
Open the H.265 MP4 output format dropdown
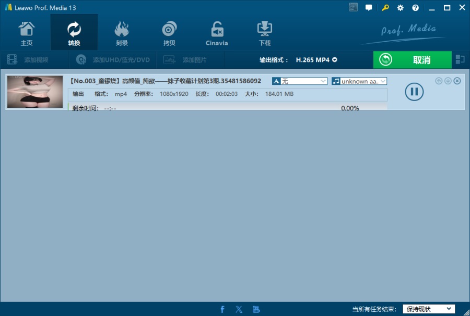(316, 60)
